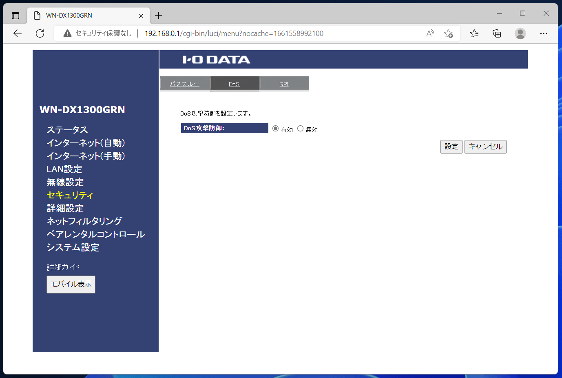Screen dimensions: 562x378
Task: Open ペアレンタルコントロール in the sidebar
Action: point(96,234)
